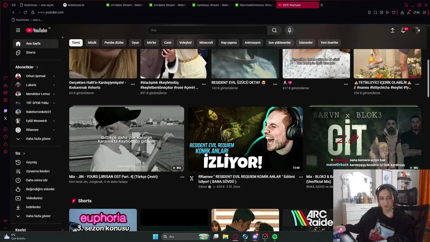
Task: Open Opera sidebar player icon
Action: point(5,129)
